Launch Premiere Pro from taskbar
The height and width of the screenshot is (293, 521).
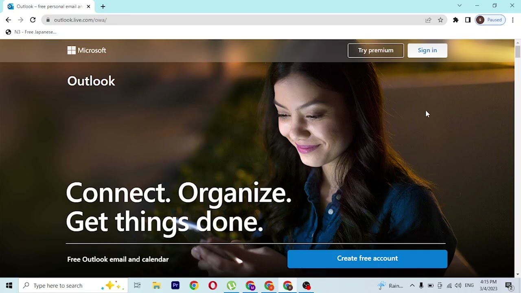[x=175, y=285]
